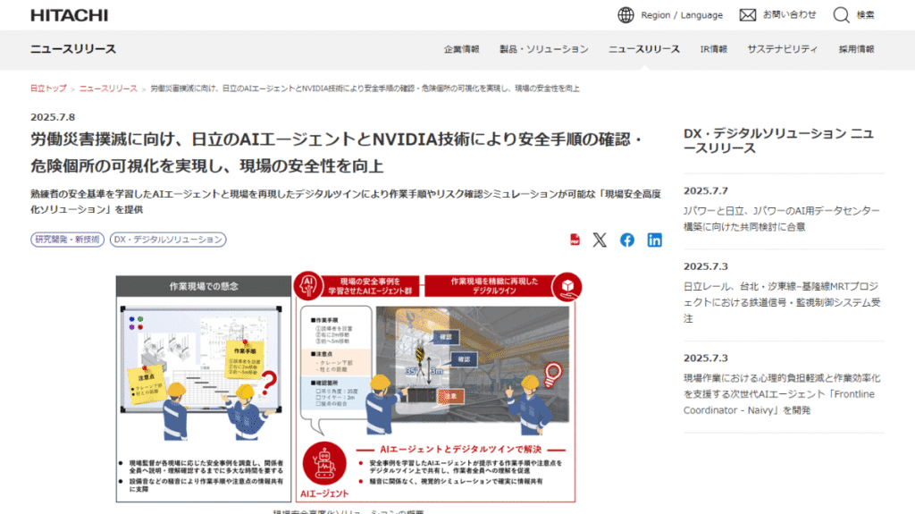Image resolution: width=915 pixels, height=514 pixels.
Task: Share article on LinkedIn icon
Action: 655,240
